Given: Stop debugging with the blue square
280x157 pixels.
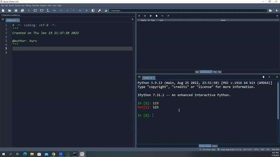Looking at the screenshot, I should click(87, 10).
